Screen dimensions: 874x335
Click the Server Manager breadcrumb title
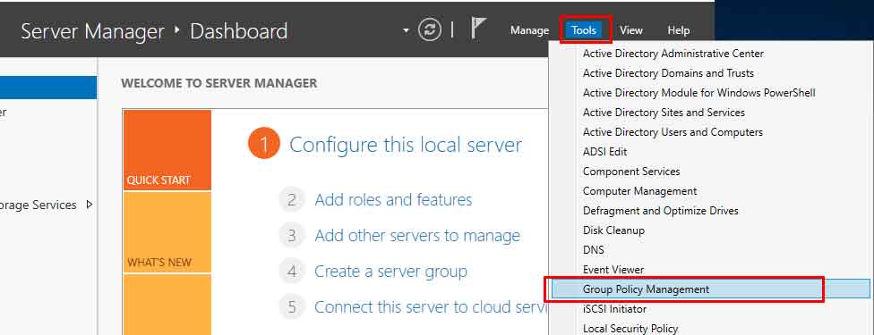tap(92, 31)
